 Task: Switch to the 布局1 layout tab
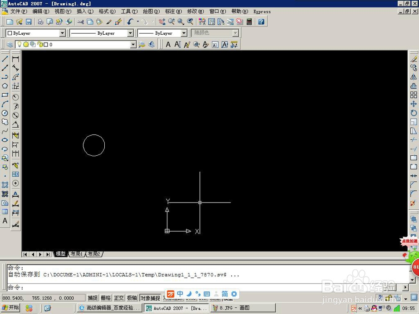click(77, 254)
